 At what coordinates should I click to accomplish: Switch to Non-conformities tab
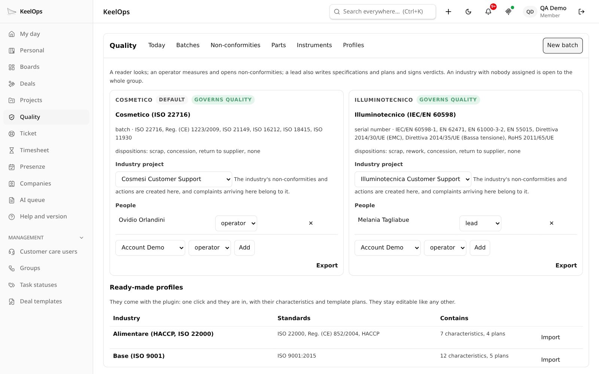235,45
